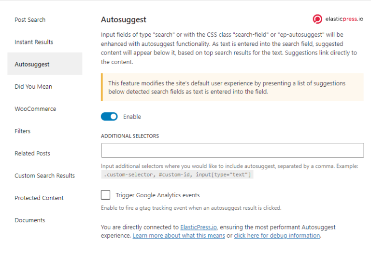371x258 pixels.
Task: Open Custom Search Results tab
Action: click(x=45, y=176)
